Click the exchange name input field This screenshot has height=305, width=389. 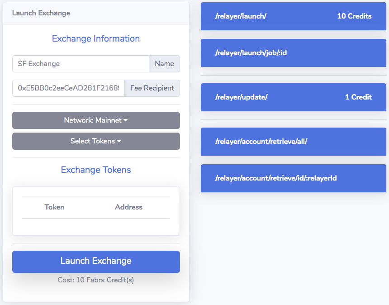click(x=81, y=64)
